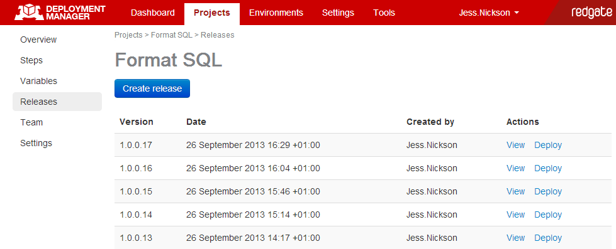Click the Version column header
Screen dimensions: 616x249
137,122
